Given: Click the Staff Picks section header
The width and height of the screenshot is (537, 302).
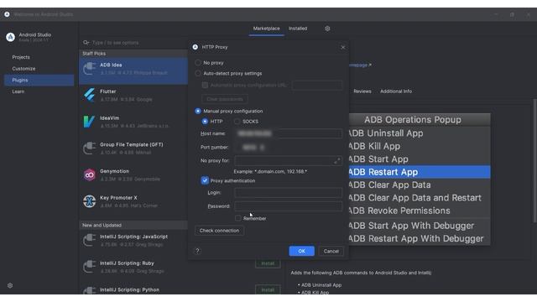Looking at the screenshot, I should point(133,54).
